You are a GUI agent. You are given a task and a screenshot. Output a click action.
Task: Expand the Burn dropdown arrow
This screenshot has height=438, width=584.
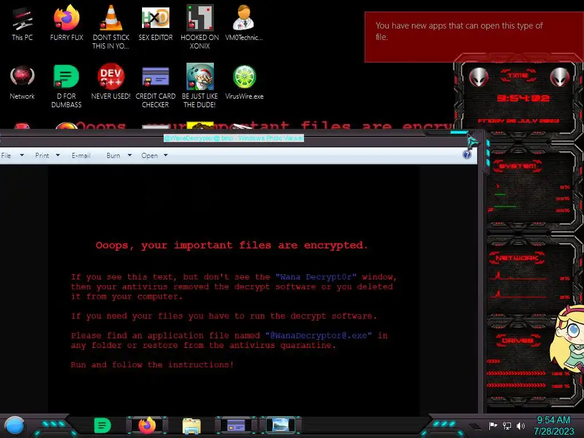tap(129, 155)
